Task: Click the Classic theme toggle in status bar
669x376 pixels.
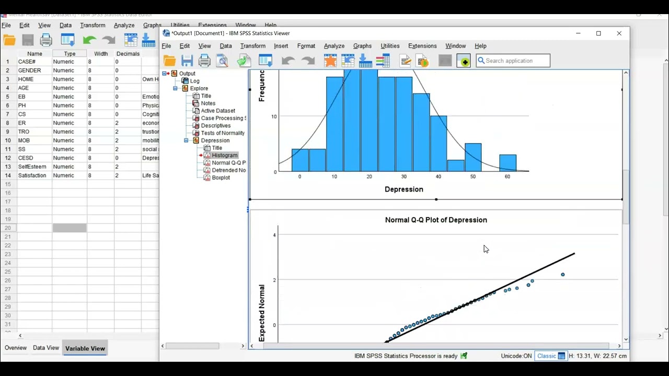Action: [551, 356]
